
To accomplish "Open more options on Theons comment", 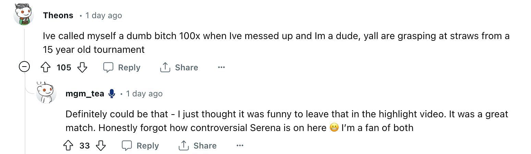I will (221, 67).
